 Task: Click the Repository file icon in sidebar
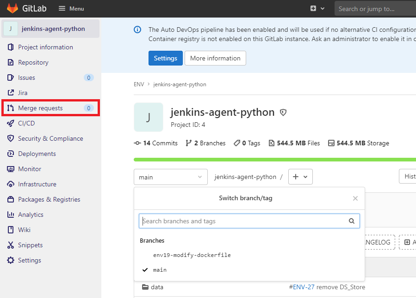tap(11, 62)
